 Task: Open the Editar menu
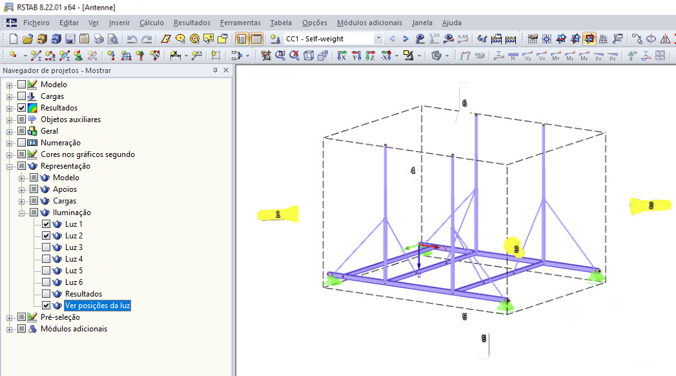click(69, 23)
